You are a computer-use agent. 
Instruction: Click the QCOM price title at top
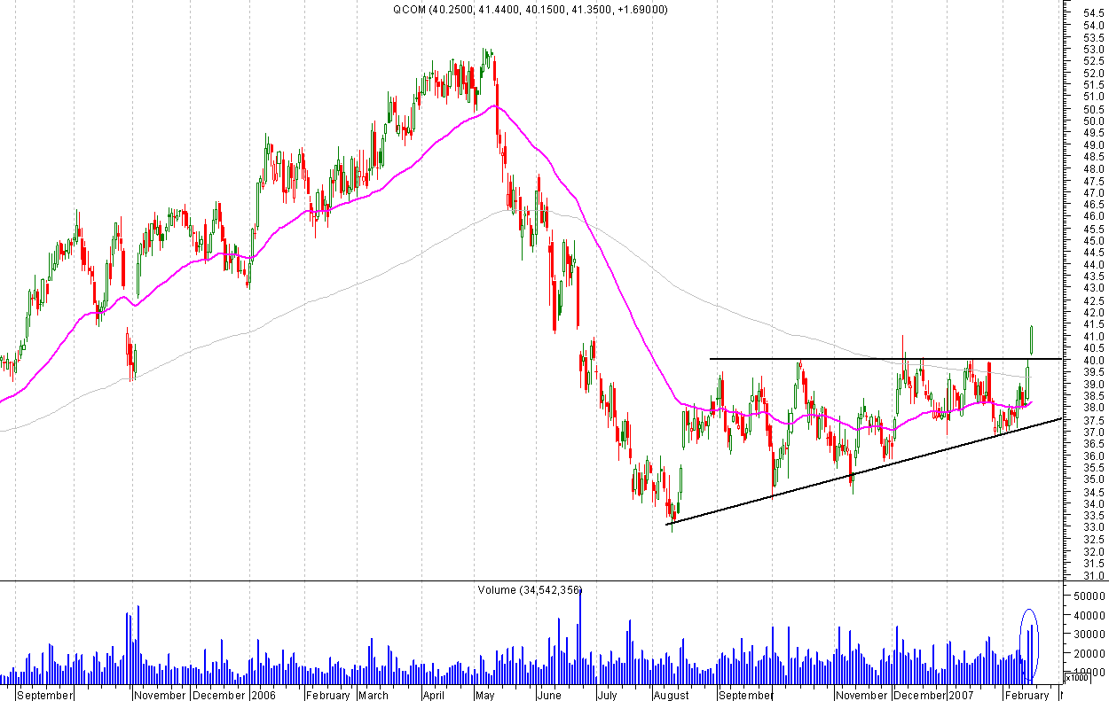(x=531, y=10)
